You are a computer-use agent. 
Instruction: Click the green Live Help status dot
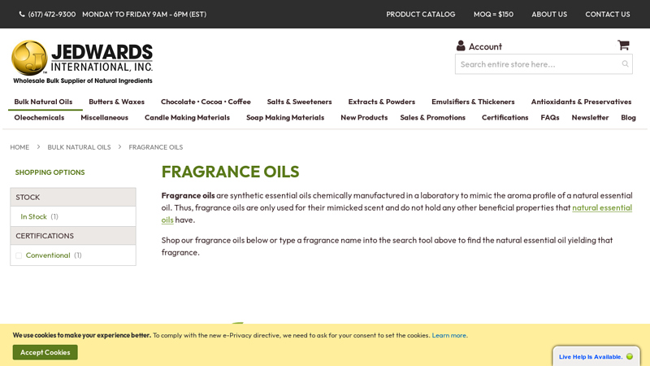pos(630,356)
